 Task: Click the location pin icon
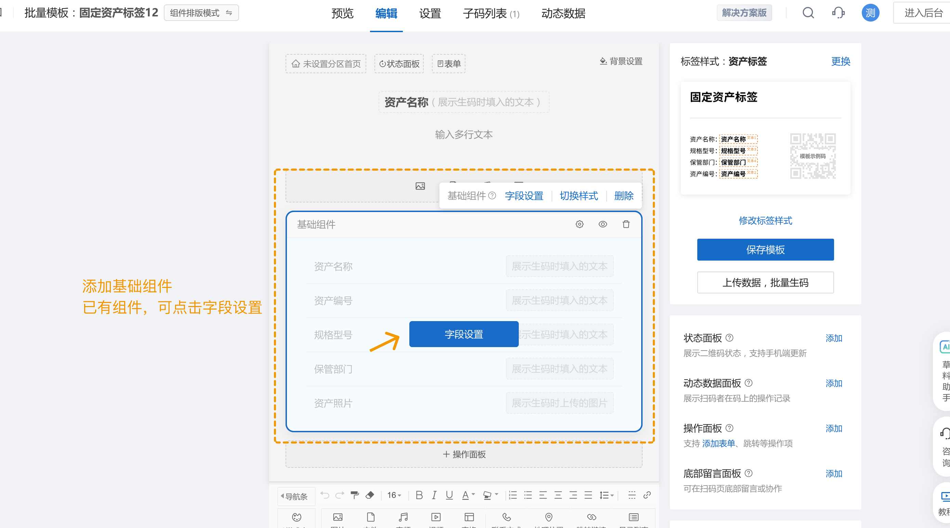[549, 517]
